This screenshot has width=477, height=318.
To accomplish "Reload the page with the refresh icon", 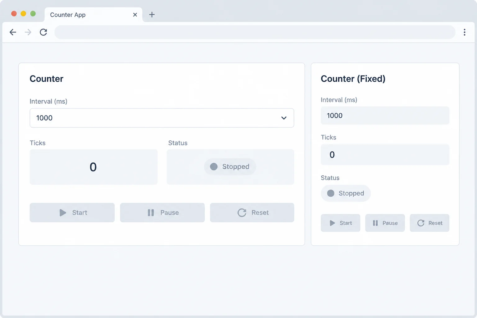I will [x=43, y=32].
